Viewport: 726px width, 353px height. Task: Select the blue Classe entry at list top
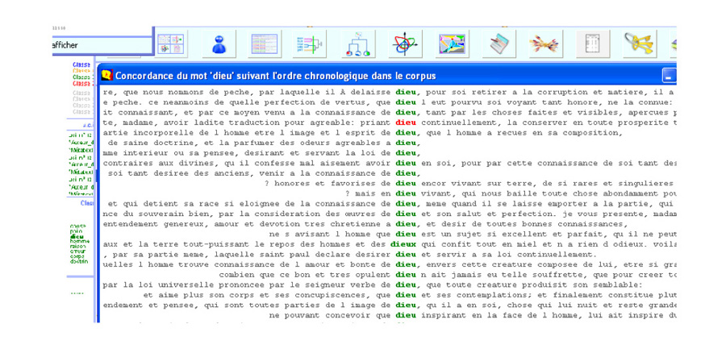[x=81, y=64]
